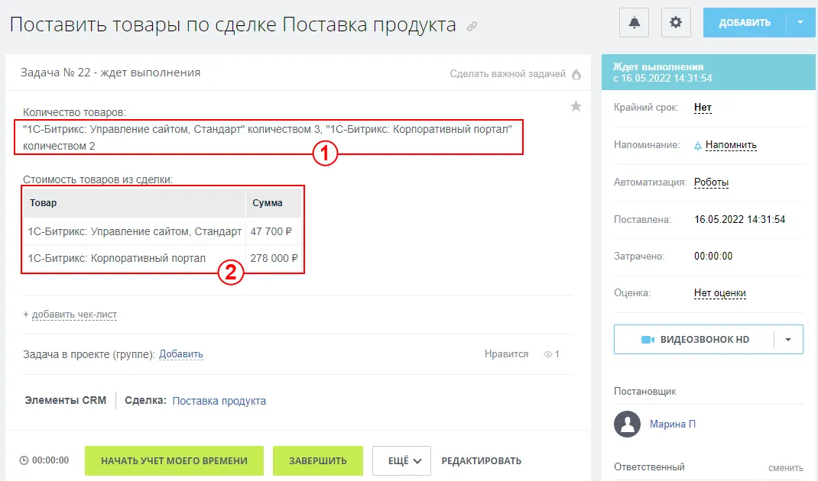The width and height of the screenshot is (818, 481).
Task: Click the Напомнить link
Action: coord(731,145)
